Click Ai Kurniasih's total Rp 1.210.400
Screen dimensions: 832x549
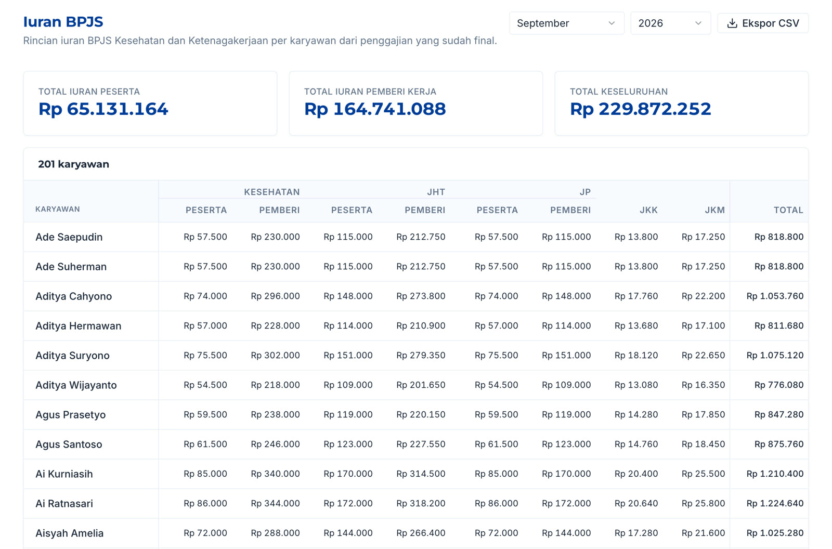[775, 474]
